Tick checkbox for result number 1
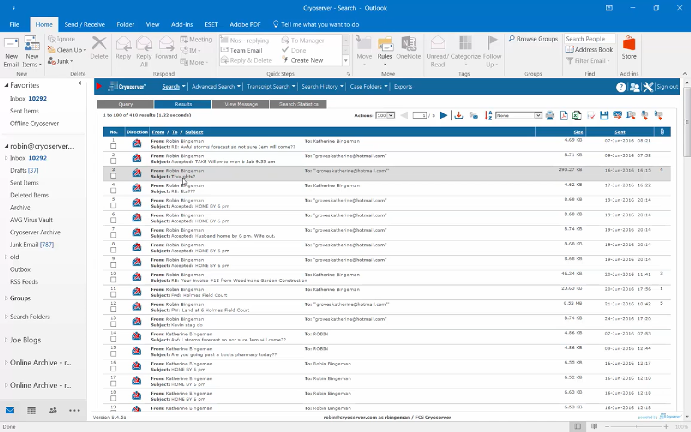 point(114,146)
